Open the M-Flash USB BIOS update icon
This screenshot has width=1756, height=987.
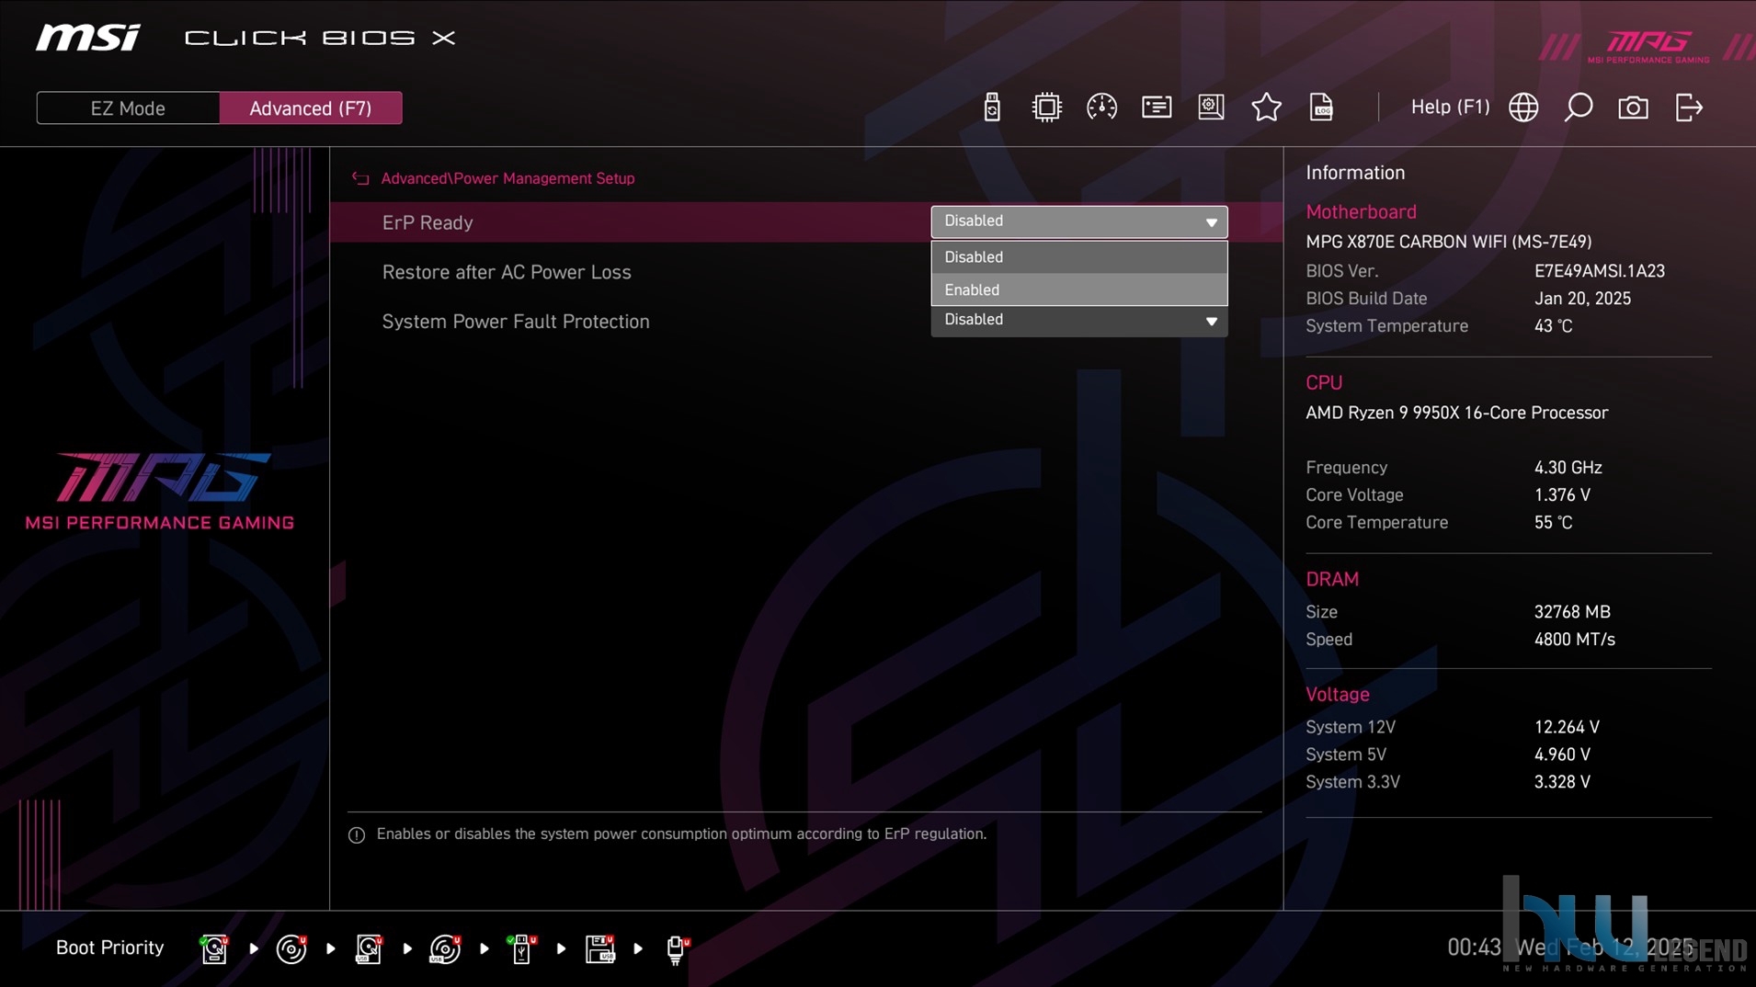click(991, 108)
